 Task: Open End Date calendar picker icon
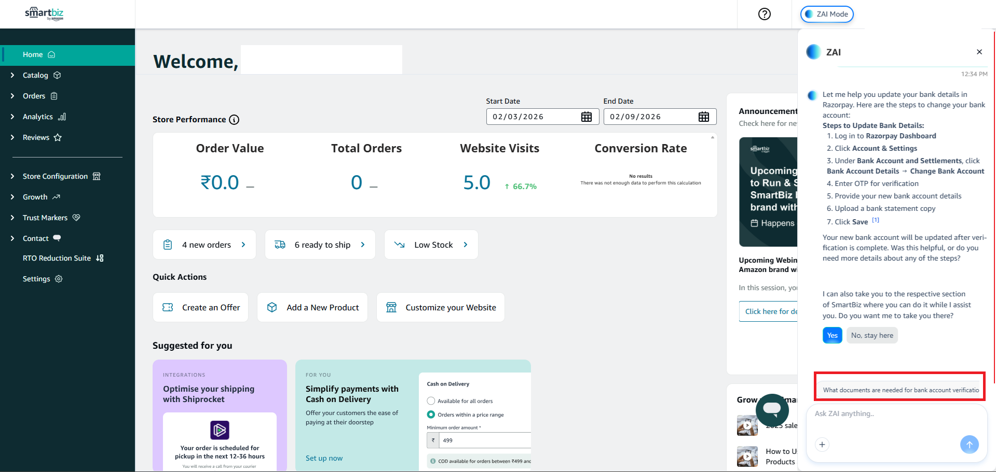703,117
